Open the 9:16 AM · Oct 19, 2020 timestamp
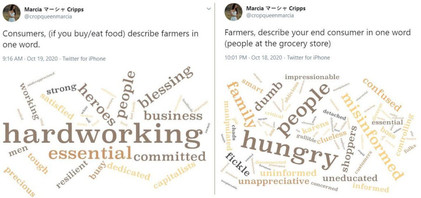Image resolution: width=421 pixels, height=198 pixels. pyautogui.click(x=30, y=59)
